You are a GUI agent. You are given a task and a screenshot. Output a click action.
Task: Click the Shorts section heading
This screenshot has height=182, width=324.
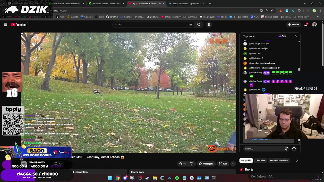point(249,170)
